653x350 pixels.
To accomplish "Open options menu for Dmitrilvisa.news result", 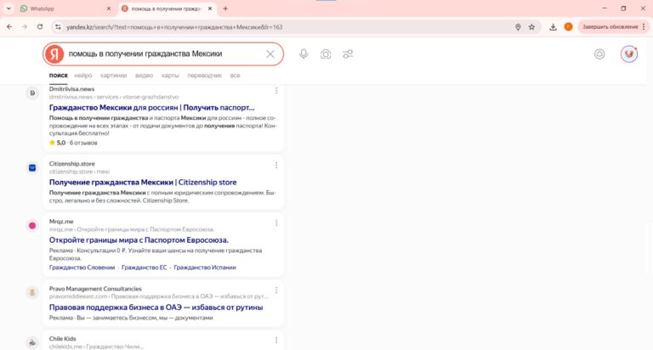I will tap(276, 91).
